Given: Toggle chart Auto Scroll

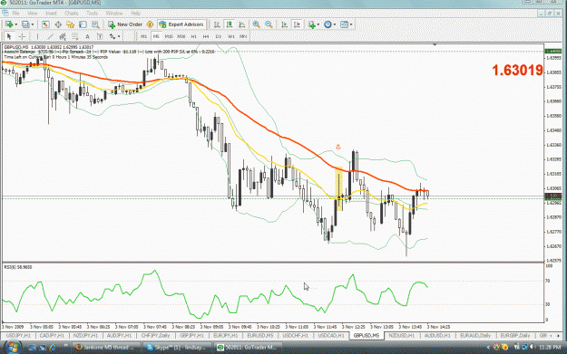Looking at the screenshot, I should pos(285,24).
